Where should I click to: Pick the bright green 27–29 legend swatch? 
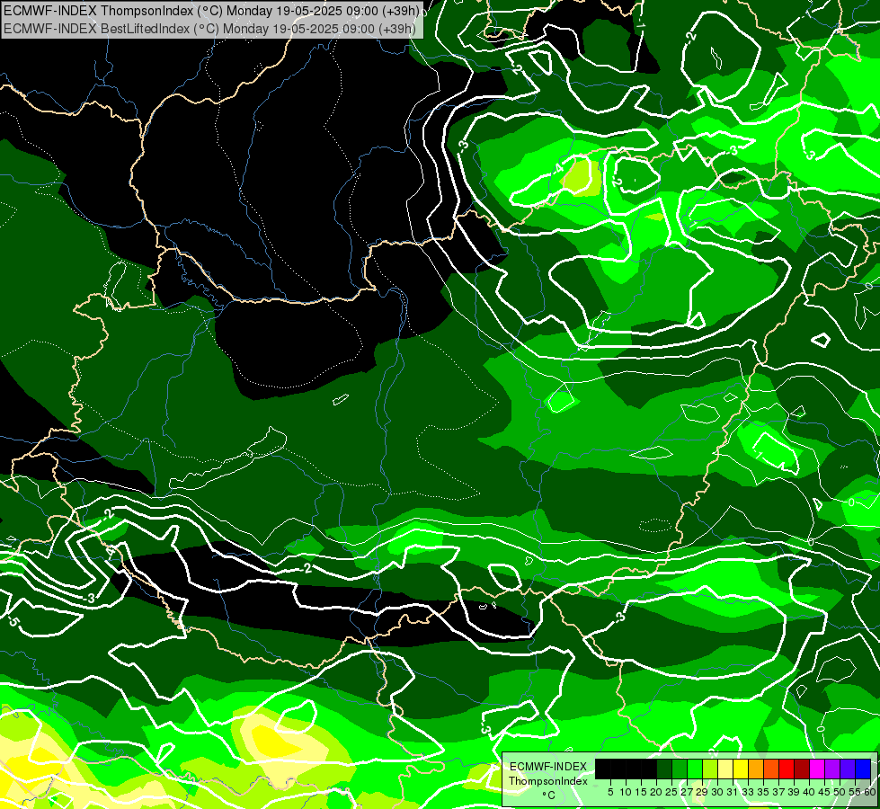(695, 769)
